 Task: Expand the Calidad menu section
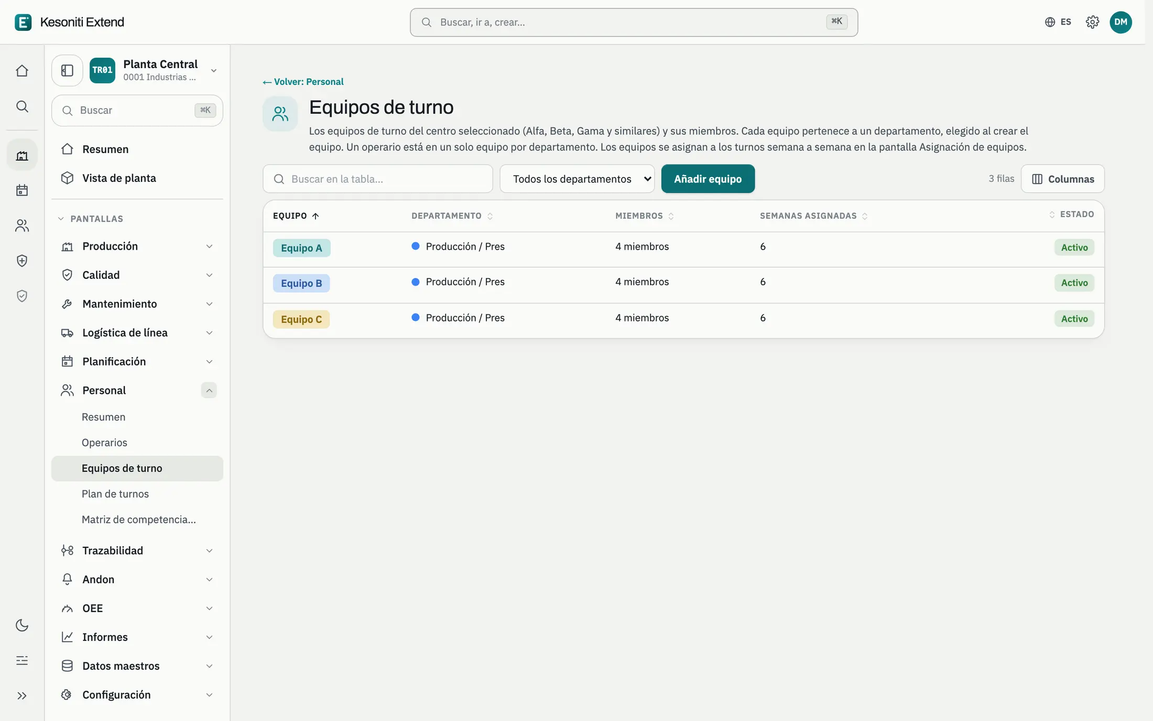tap(137, 275)
